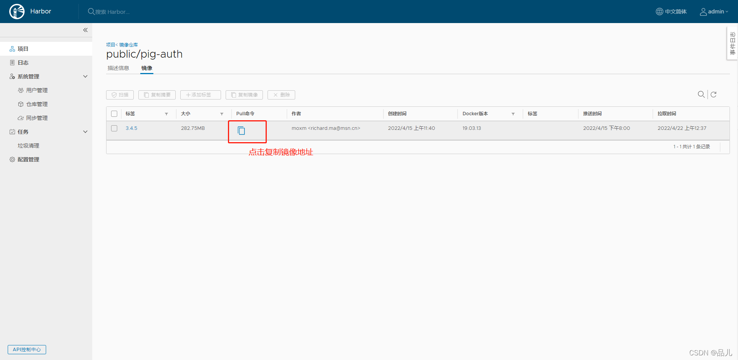This screenshot has width=738, height=360.
Task: Copy the pull command for tag 3.4.5
Action: point(241,131)
